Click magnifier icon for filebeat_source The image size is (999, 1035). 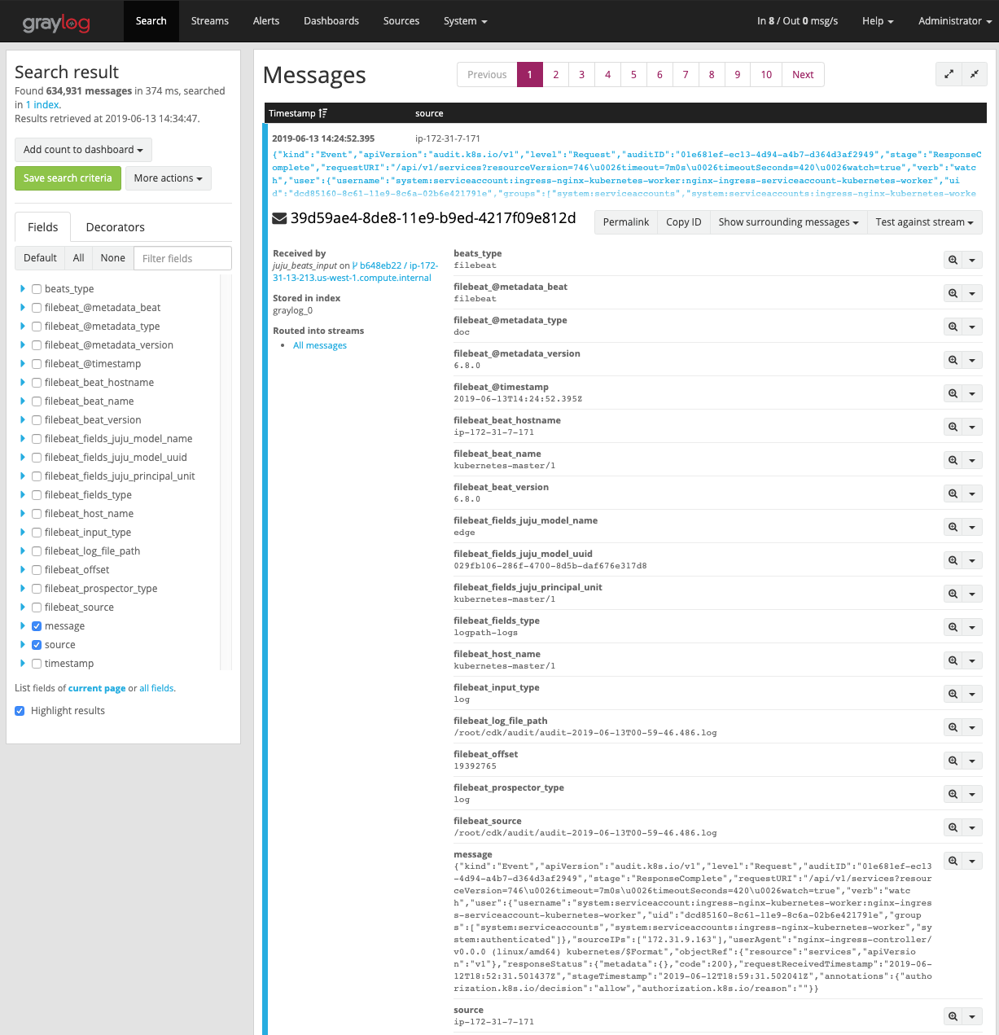click(953, 827)
